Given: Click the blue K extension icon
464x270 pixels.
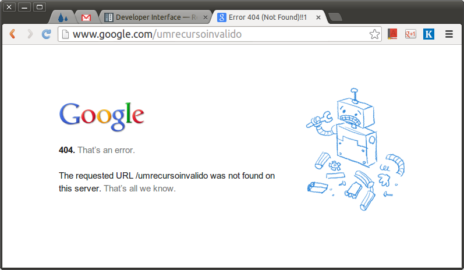Looking at the screenshot, I should [x=428, y=34].
